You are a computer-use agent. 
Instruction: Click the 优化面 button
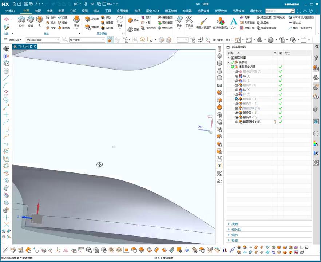pos(92,19)
